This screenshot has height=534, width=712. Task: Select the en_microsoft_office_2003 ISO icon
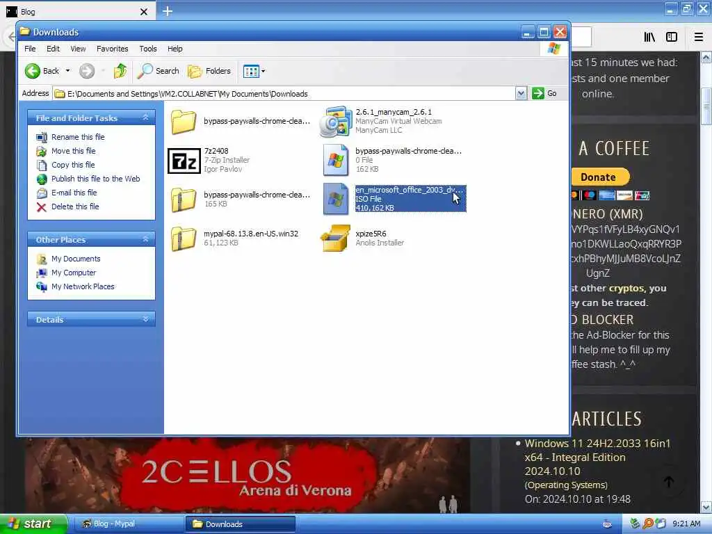336,200
